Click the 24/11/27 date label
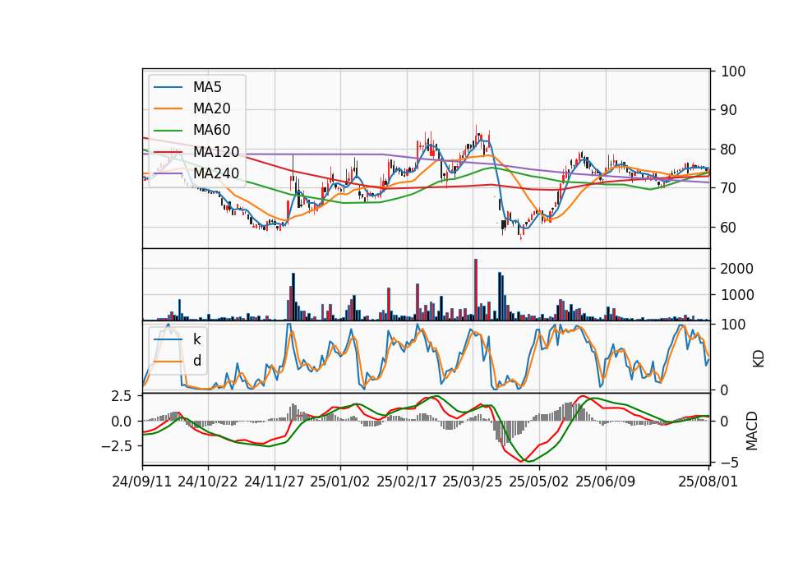This screenshot has height=567, width=789. pos(275,482)
